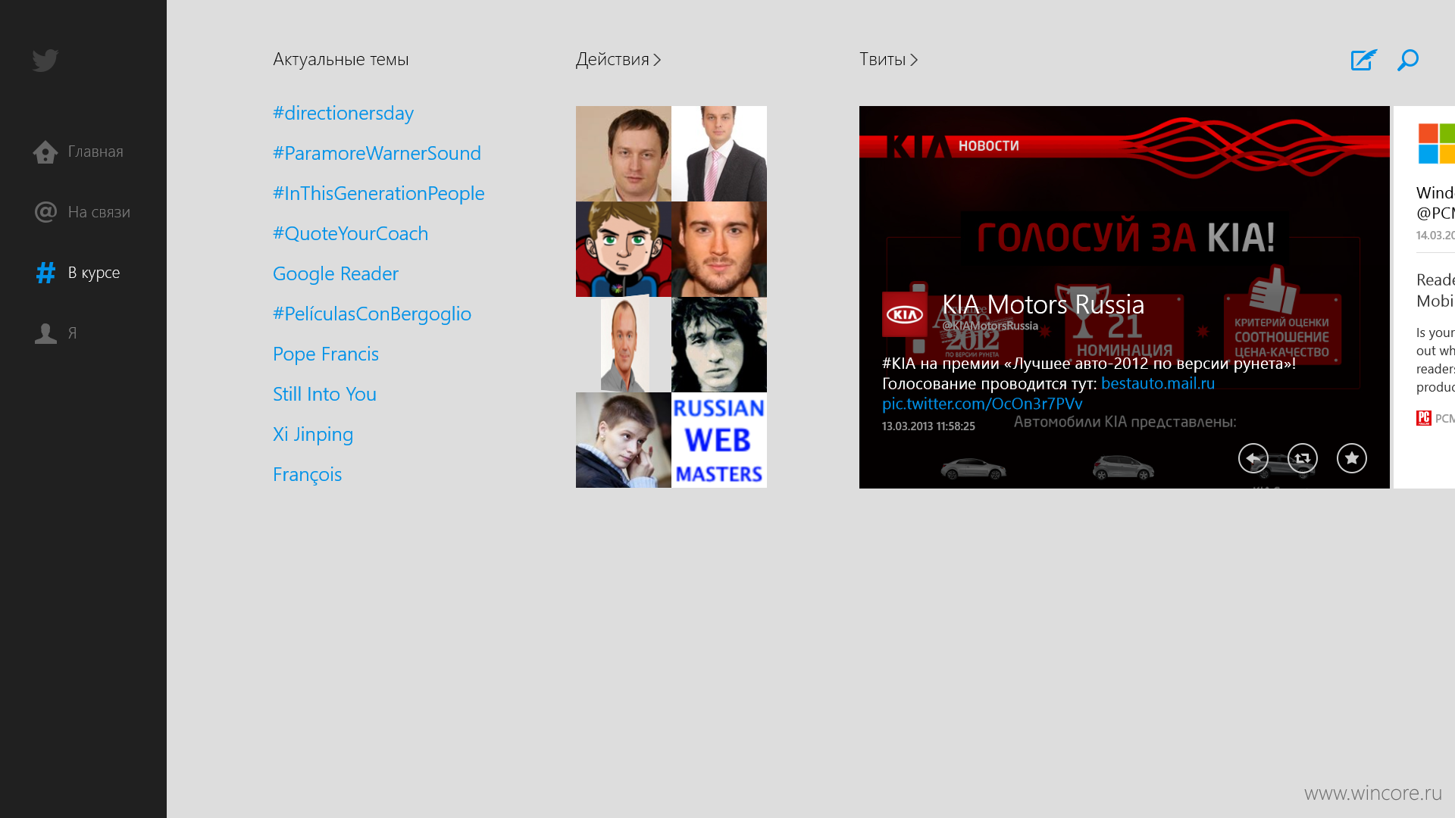
Task: Open the man in beige jacket avatar
Action: tap(624, 154)
